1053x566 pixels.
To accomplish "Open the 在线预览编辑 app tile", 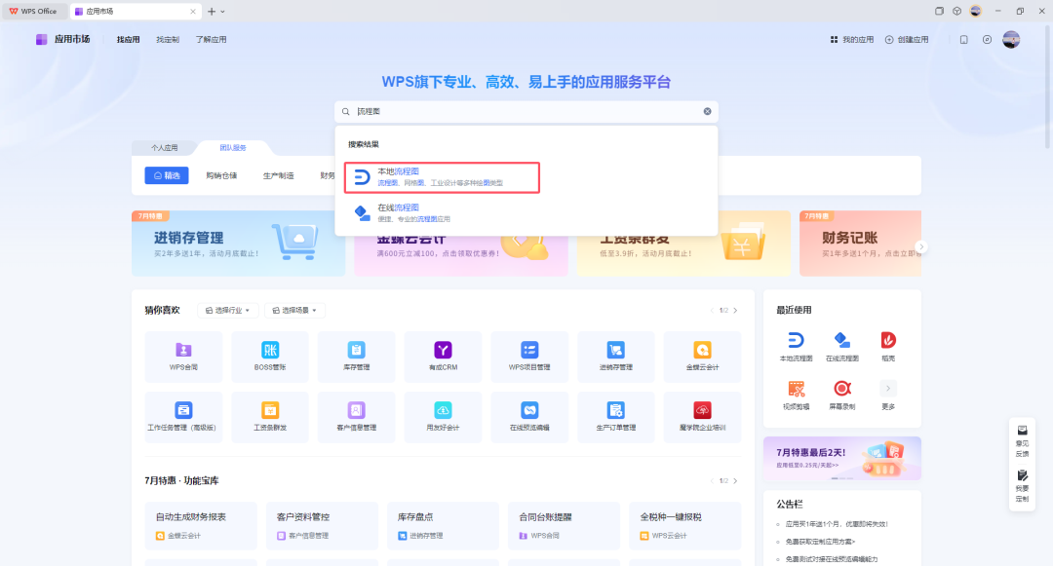I will tap(529, 417).
